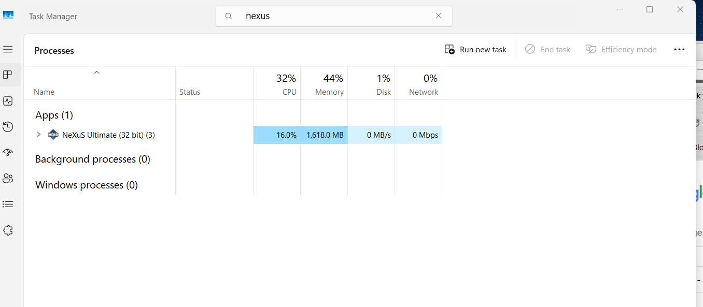Image resolution: width=703 pixels, height=307 pixels.
Task: Open the Services page in sidebar
Action: pos(8,230)
